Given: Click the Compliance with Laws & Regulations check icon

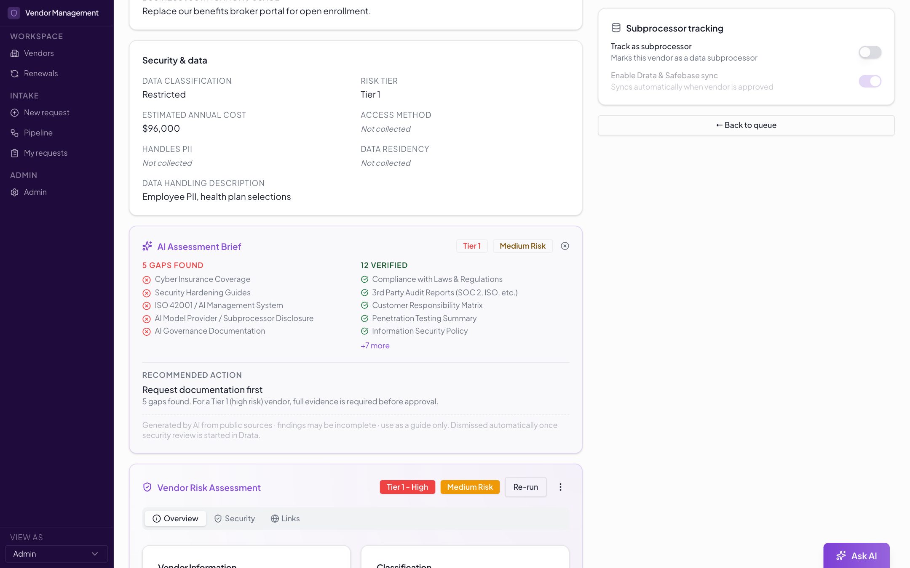Looking at the screenshot, I should (x=364, y=279).
